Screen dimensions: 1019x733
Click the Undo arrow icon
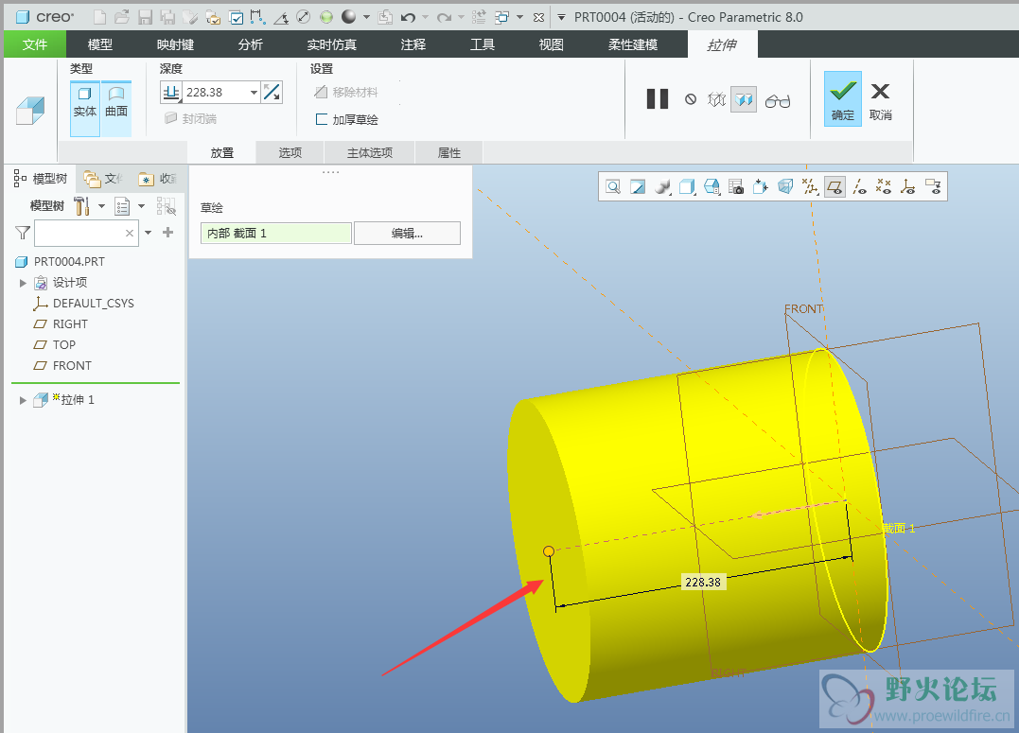point(408,18)
